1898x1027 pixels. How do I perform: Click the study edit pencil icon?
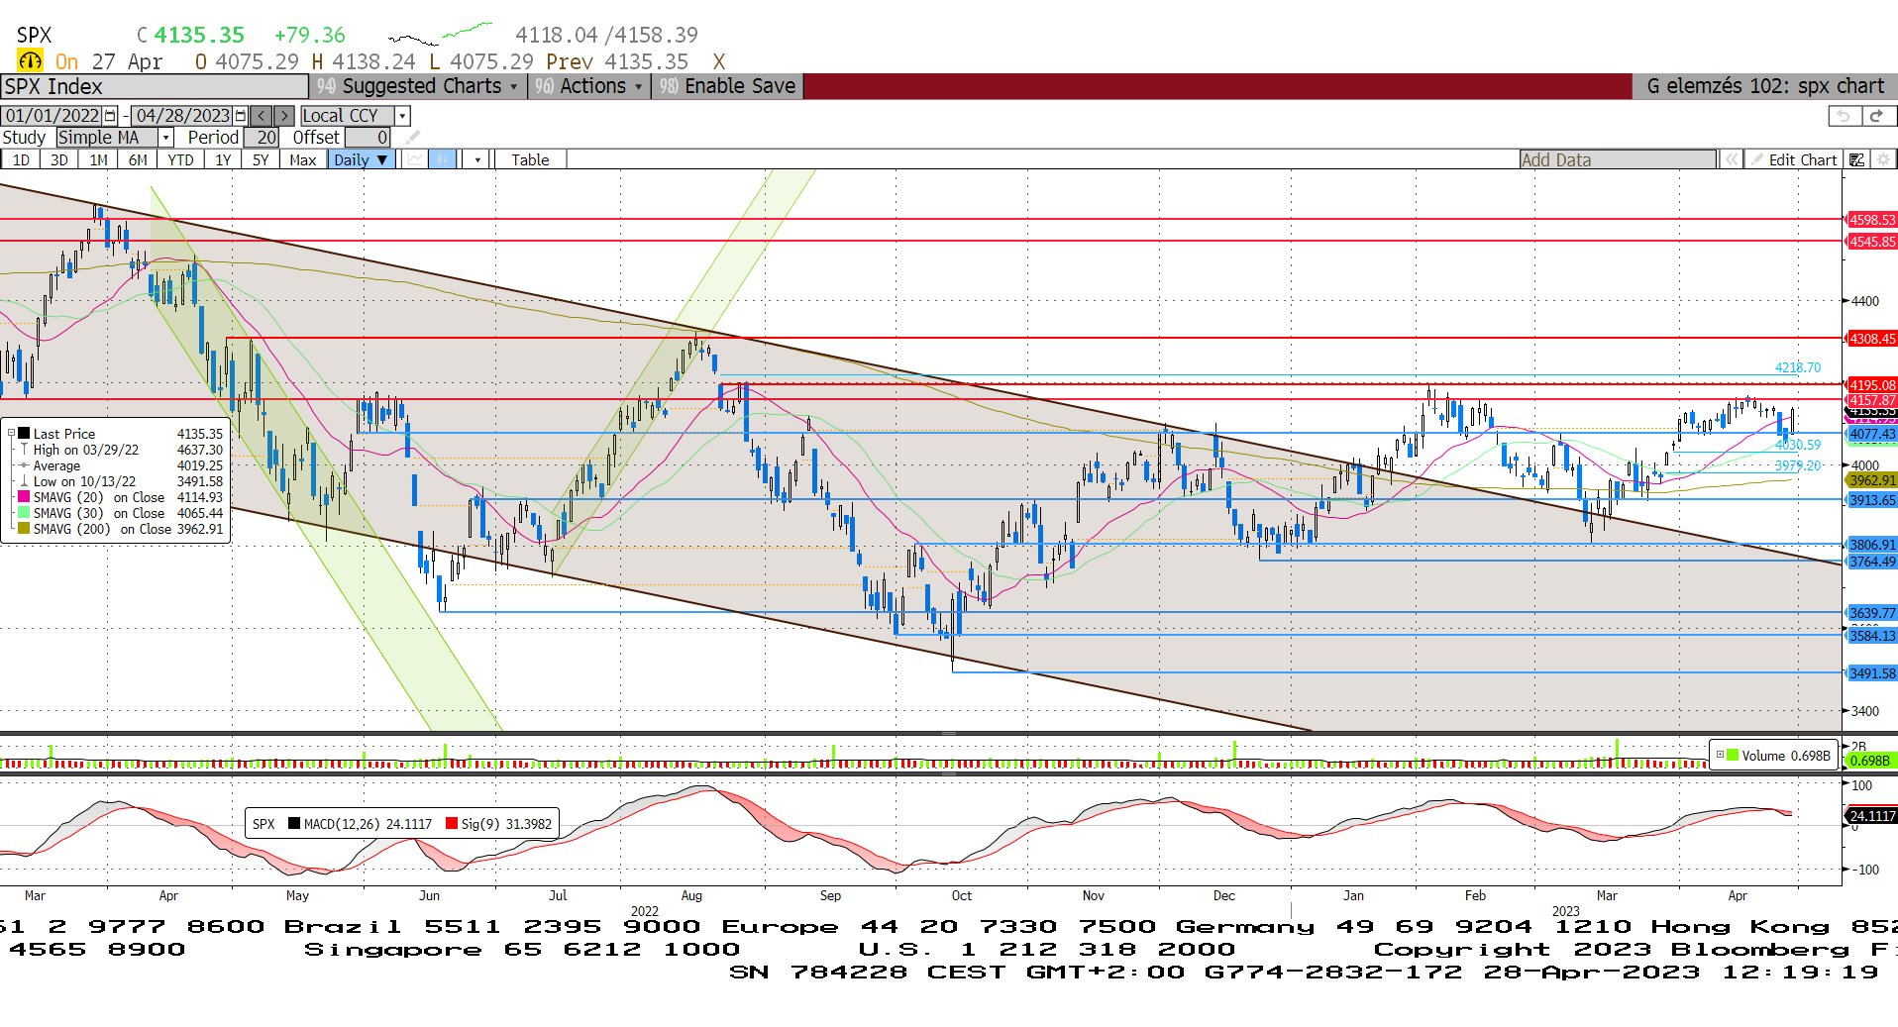413,138
